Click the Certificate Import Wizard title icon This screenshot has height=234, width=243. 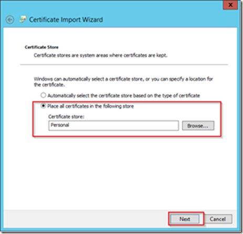coord(23,19)
